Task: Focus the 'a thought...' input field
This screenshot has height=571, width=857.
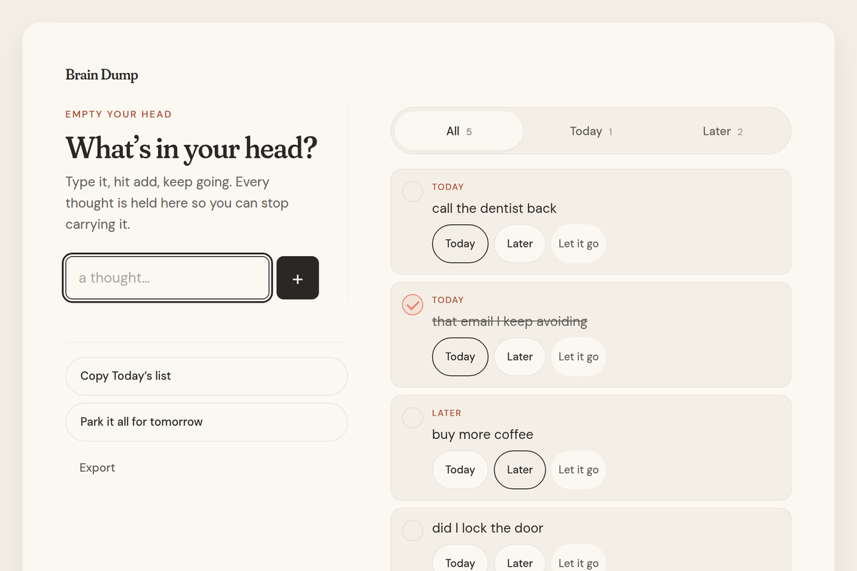Action: click(167, 278)
